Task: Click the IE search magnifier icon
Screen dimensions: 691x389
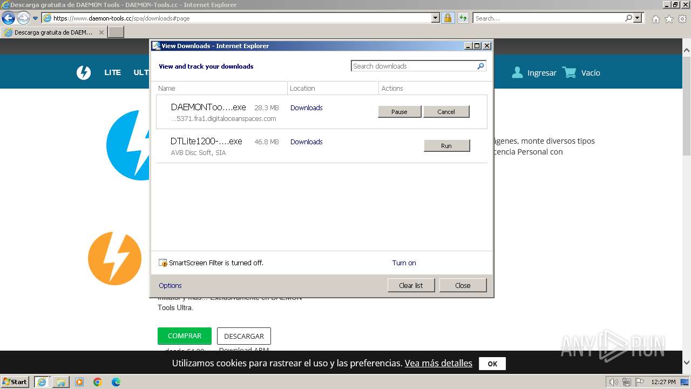Action: pos(628,18)
